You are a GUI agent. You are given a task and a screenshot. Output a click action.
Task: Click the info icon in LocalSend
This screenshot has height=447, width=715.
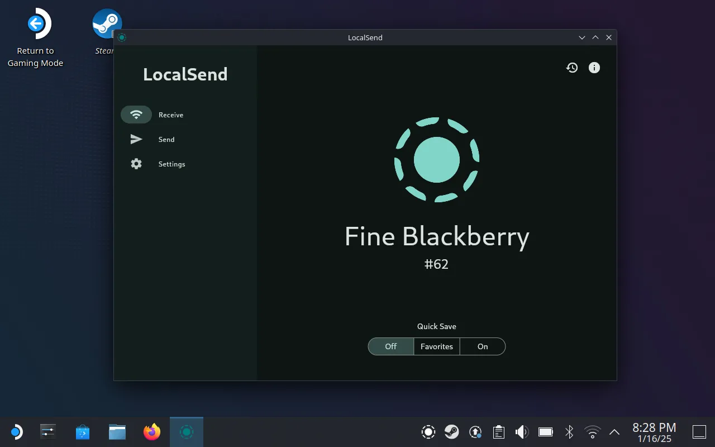[594, 68]
